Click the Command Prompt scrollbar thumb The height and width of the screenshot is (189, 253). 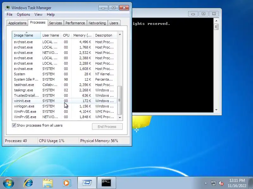pyautogui.click(x=216, y=27)
